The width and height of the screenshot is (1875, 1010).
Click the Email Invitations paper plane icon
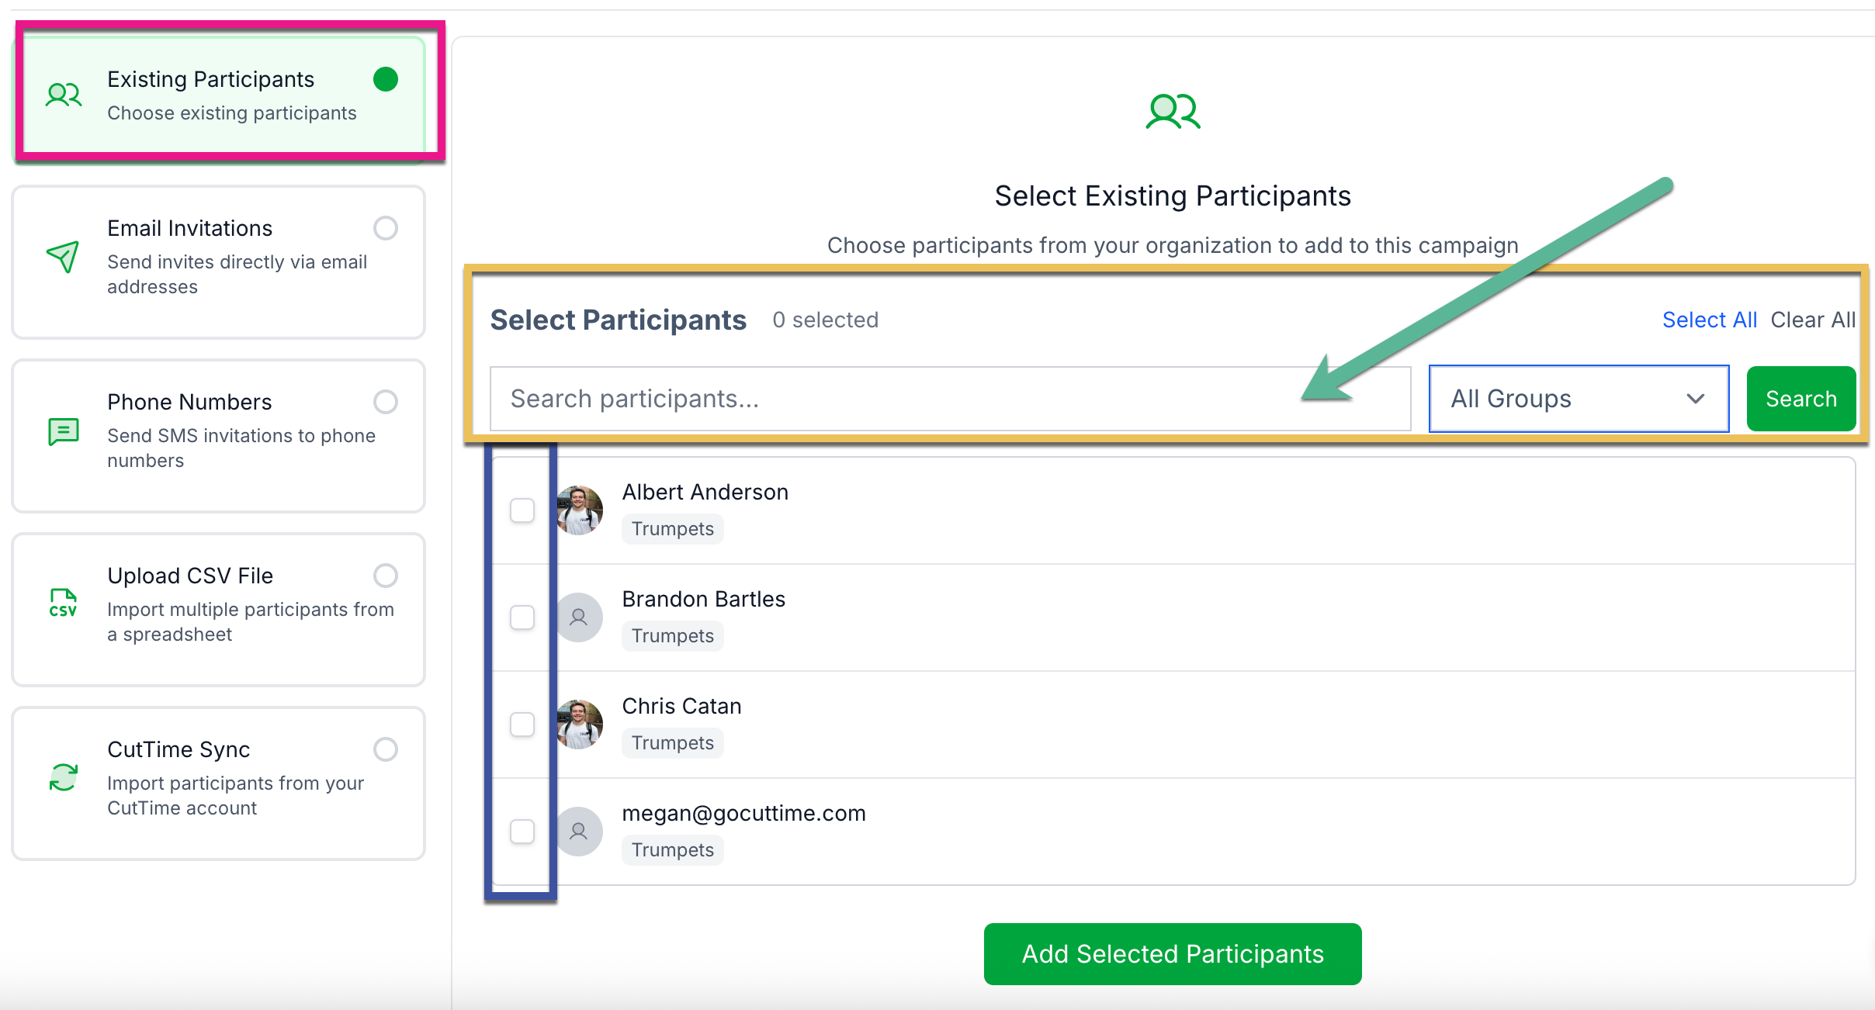click(x=63, y=257)
